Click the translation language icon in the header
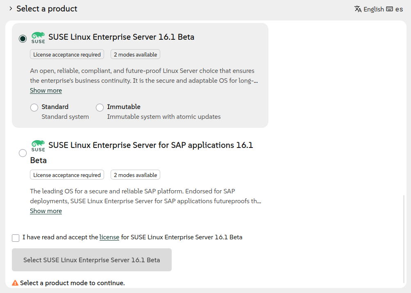Screen dimensions: 411x293 pos(359,9)
